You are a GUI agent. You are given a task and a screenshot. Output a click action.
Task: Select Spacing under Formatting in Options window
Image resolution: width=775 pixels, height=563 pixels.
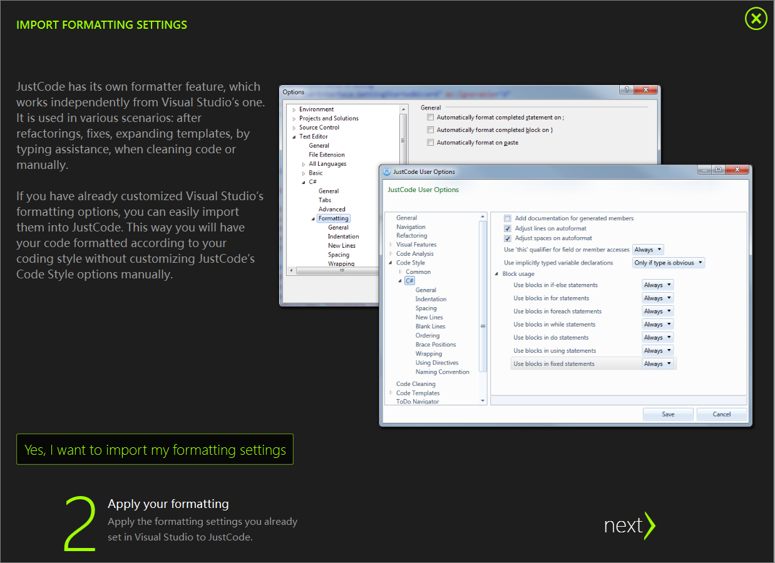coord(339,255)
